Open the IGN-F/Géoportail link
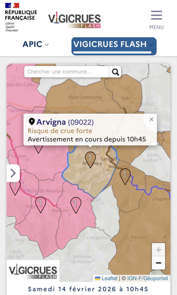This screenshot has height=295, width=177. pos(148,278)
